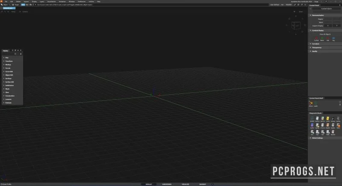Screen dimensions: 342x186
Task: Open the Windows menu
Action: [71, 2]
